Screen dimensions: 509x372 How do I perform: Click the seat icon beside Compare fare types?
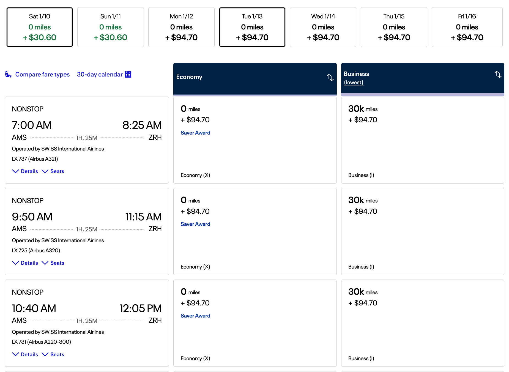(8, 74)
